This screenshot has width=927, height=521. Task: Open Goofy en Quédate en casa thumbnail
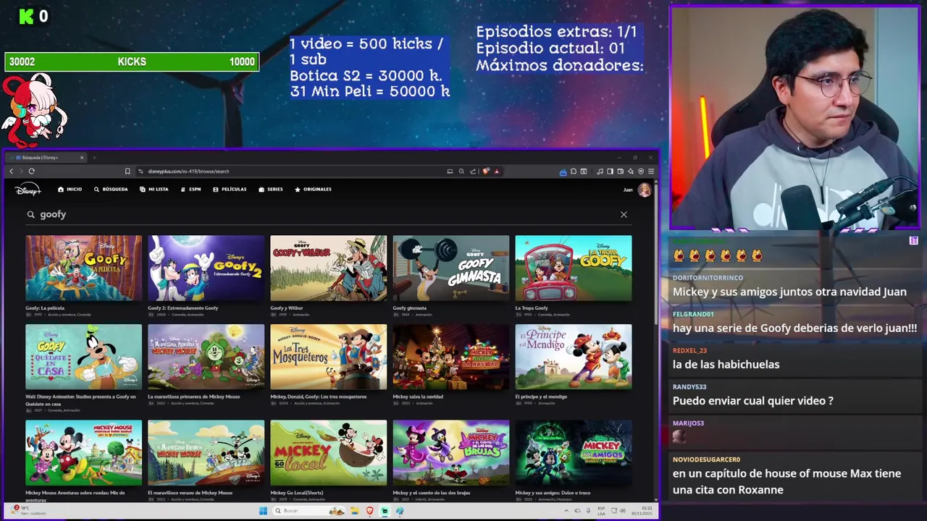pyautogui.click(x=84, y=357)
